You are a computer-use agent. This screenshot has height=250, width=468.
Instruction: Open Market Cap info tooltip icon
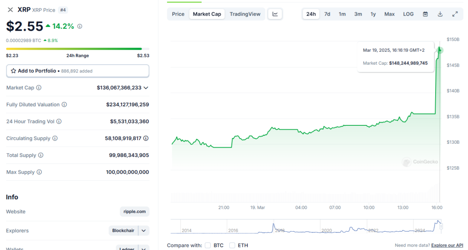[x=39, y=88]
